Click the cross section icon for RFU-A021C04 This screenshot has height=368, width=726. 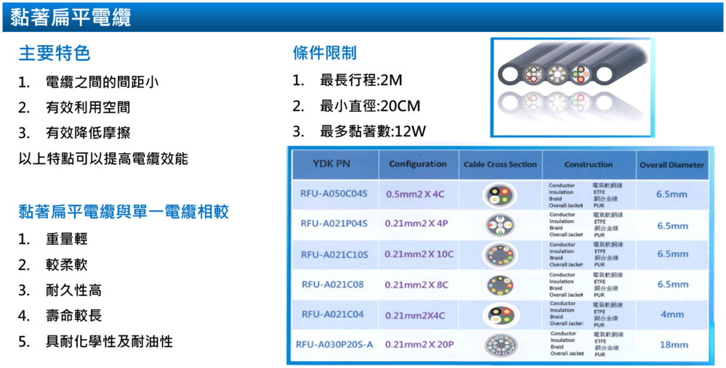500,314
